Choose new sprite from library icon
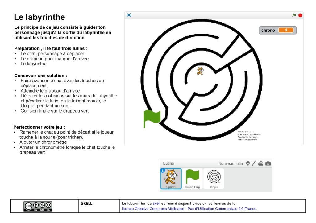The width and height of the screenshot is (316, 223). click(x=247, y=163)
